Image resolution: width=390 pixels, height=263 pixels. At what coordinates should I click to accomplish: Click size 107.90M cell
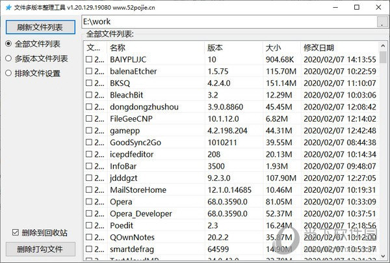281,178
